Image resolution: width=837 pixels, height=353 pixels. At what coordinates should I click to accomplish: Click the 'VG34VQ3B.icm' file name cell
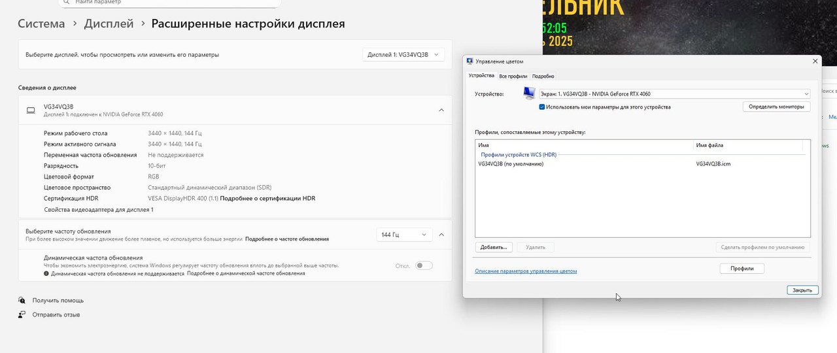click(713, 164)
